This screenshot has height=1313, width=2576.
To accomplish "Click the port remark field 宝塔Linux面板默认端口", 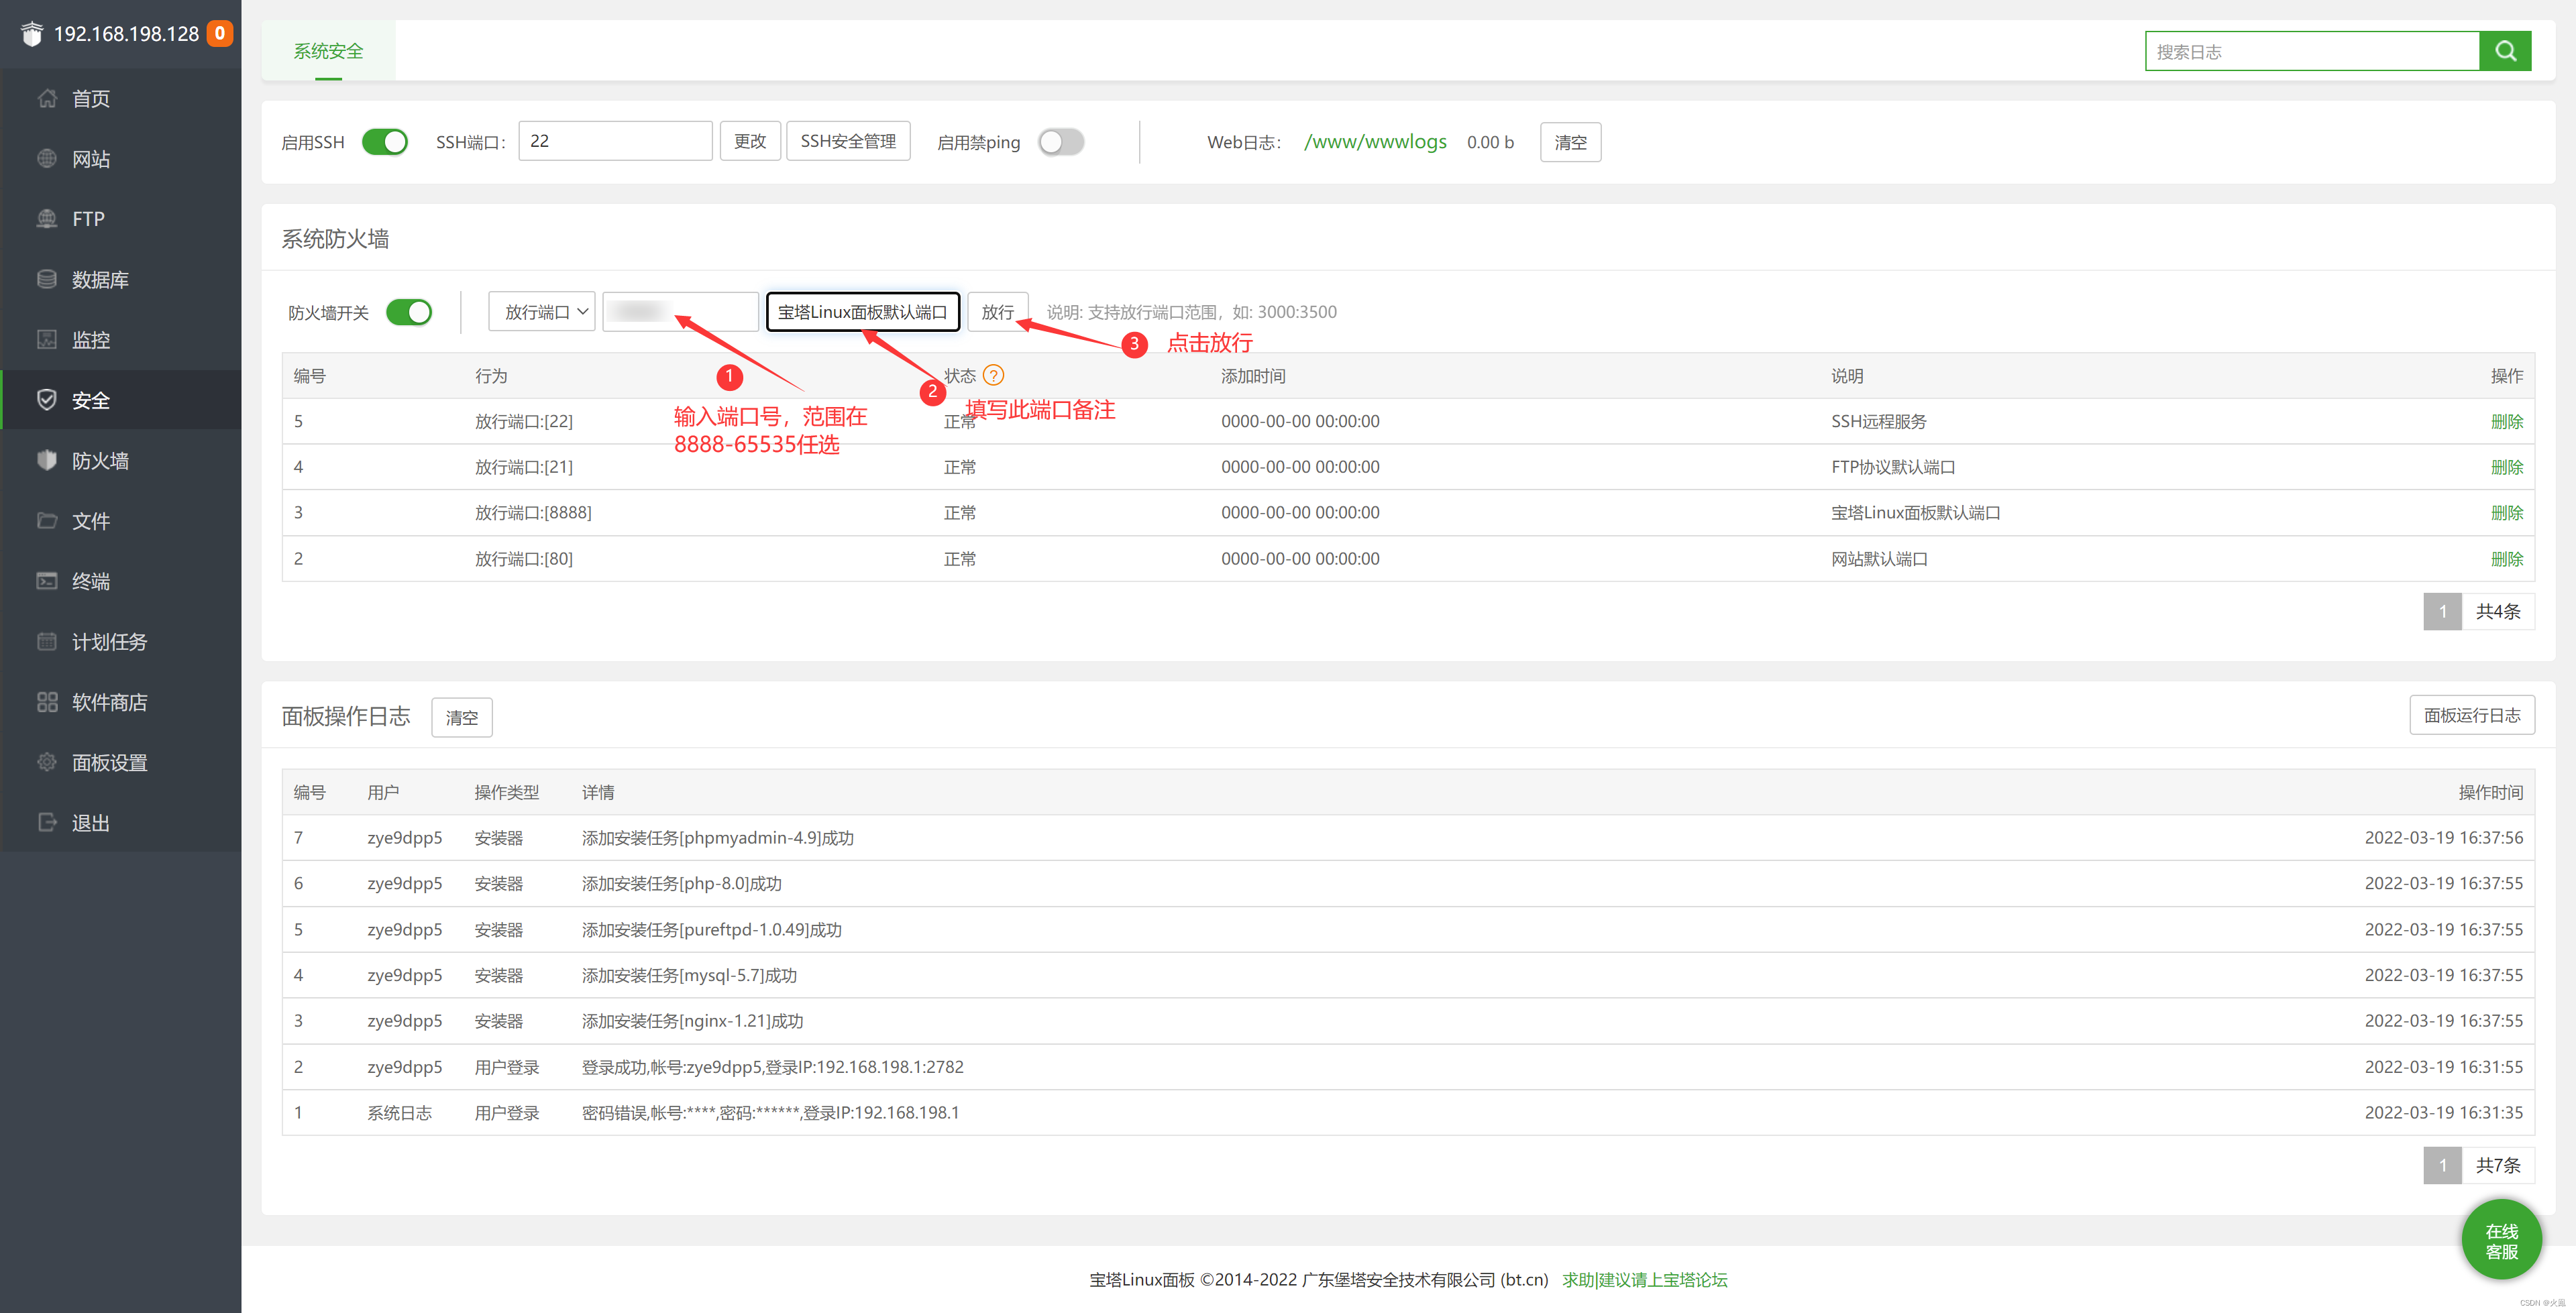I will pos(863,312).
